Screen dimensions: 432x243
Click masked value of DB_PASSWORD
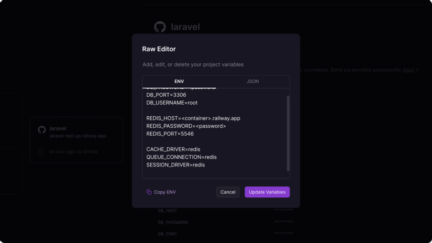tap(283, 222)
